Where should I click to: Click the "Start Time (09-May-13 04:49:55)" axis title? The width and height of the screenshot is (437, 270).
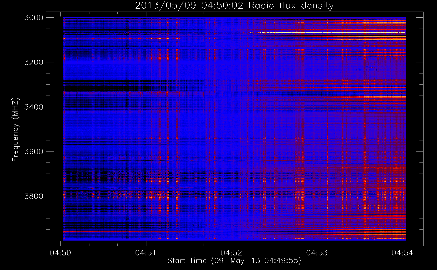pos(234,261)
